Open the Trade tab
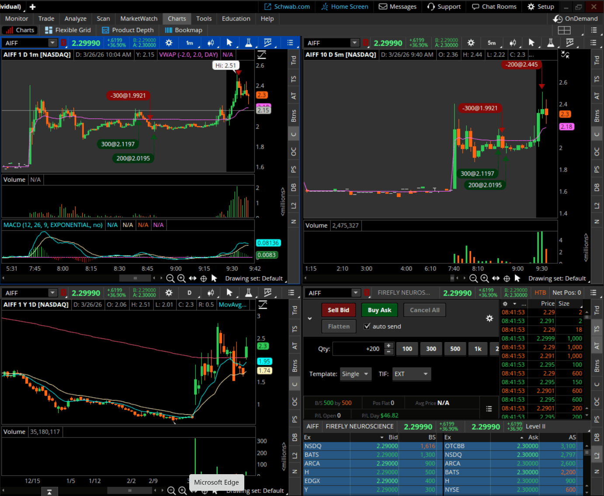604x496 pixels. [46, 19]
